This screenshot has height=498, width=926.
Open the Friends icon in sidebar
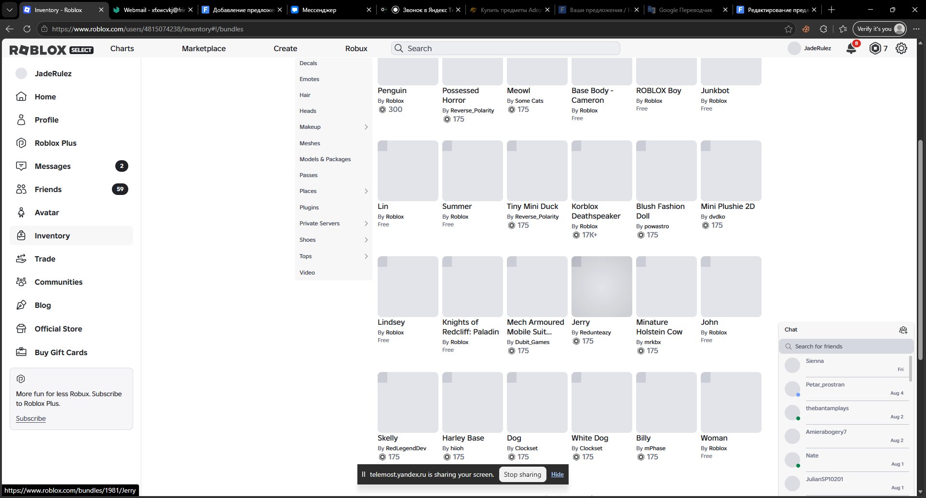click(x=21, y=189)
